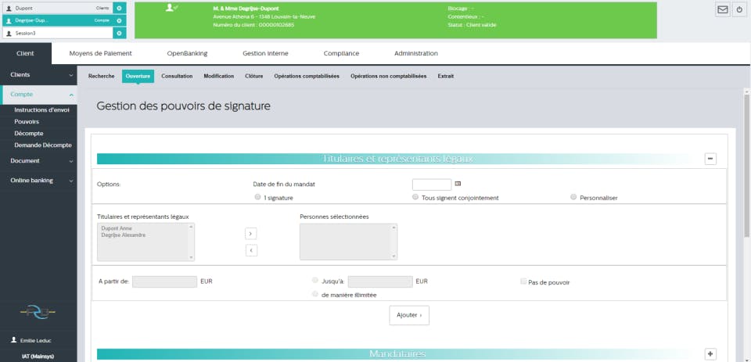The height and width of the screenshot is (362, 751).
Task: Choose Tous signent conjointement option
Action: [x=415, y=197]
